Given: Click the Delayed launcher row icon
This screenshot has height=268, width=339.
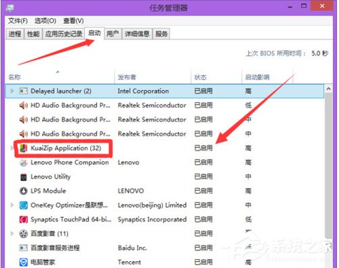Looking at the screenshot, I should pos(24,91).
